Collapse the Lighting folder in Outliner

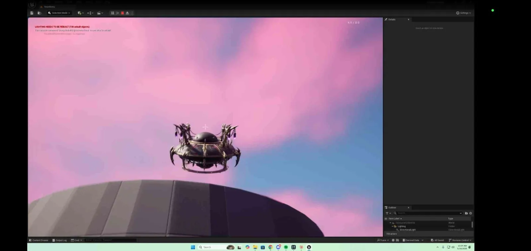point(392,226)
